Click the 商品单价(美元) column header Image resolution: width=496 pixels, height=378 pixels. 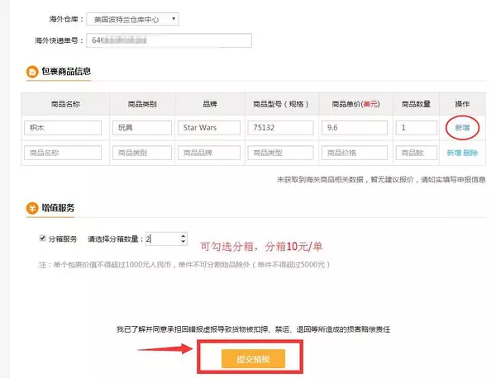pyautogui.click(x=355, y=104)
